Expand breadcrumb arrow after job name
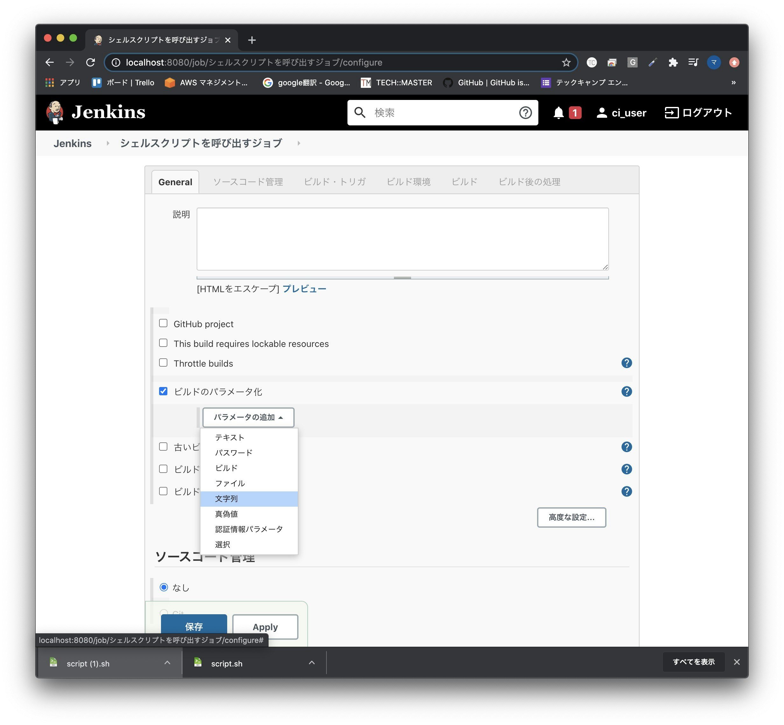Image resolution: width=784 pixels, height=725 pixels. pos(299,143)
